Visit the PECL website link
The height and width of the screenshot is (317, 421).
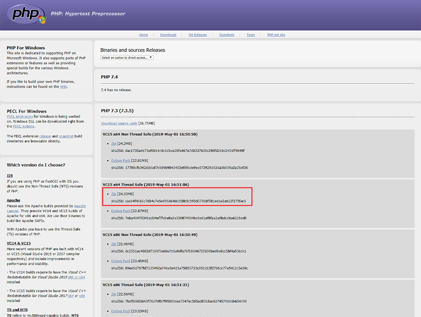point(24,126)
